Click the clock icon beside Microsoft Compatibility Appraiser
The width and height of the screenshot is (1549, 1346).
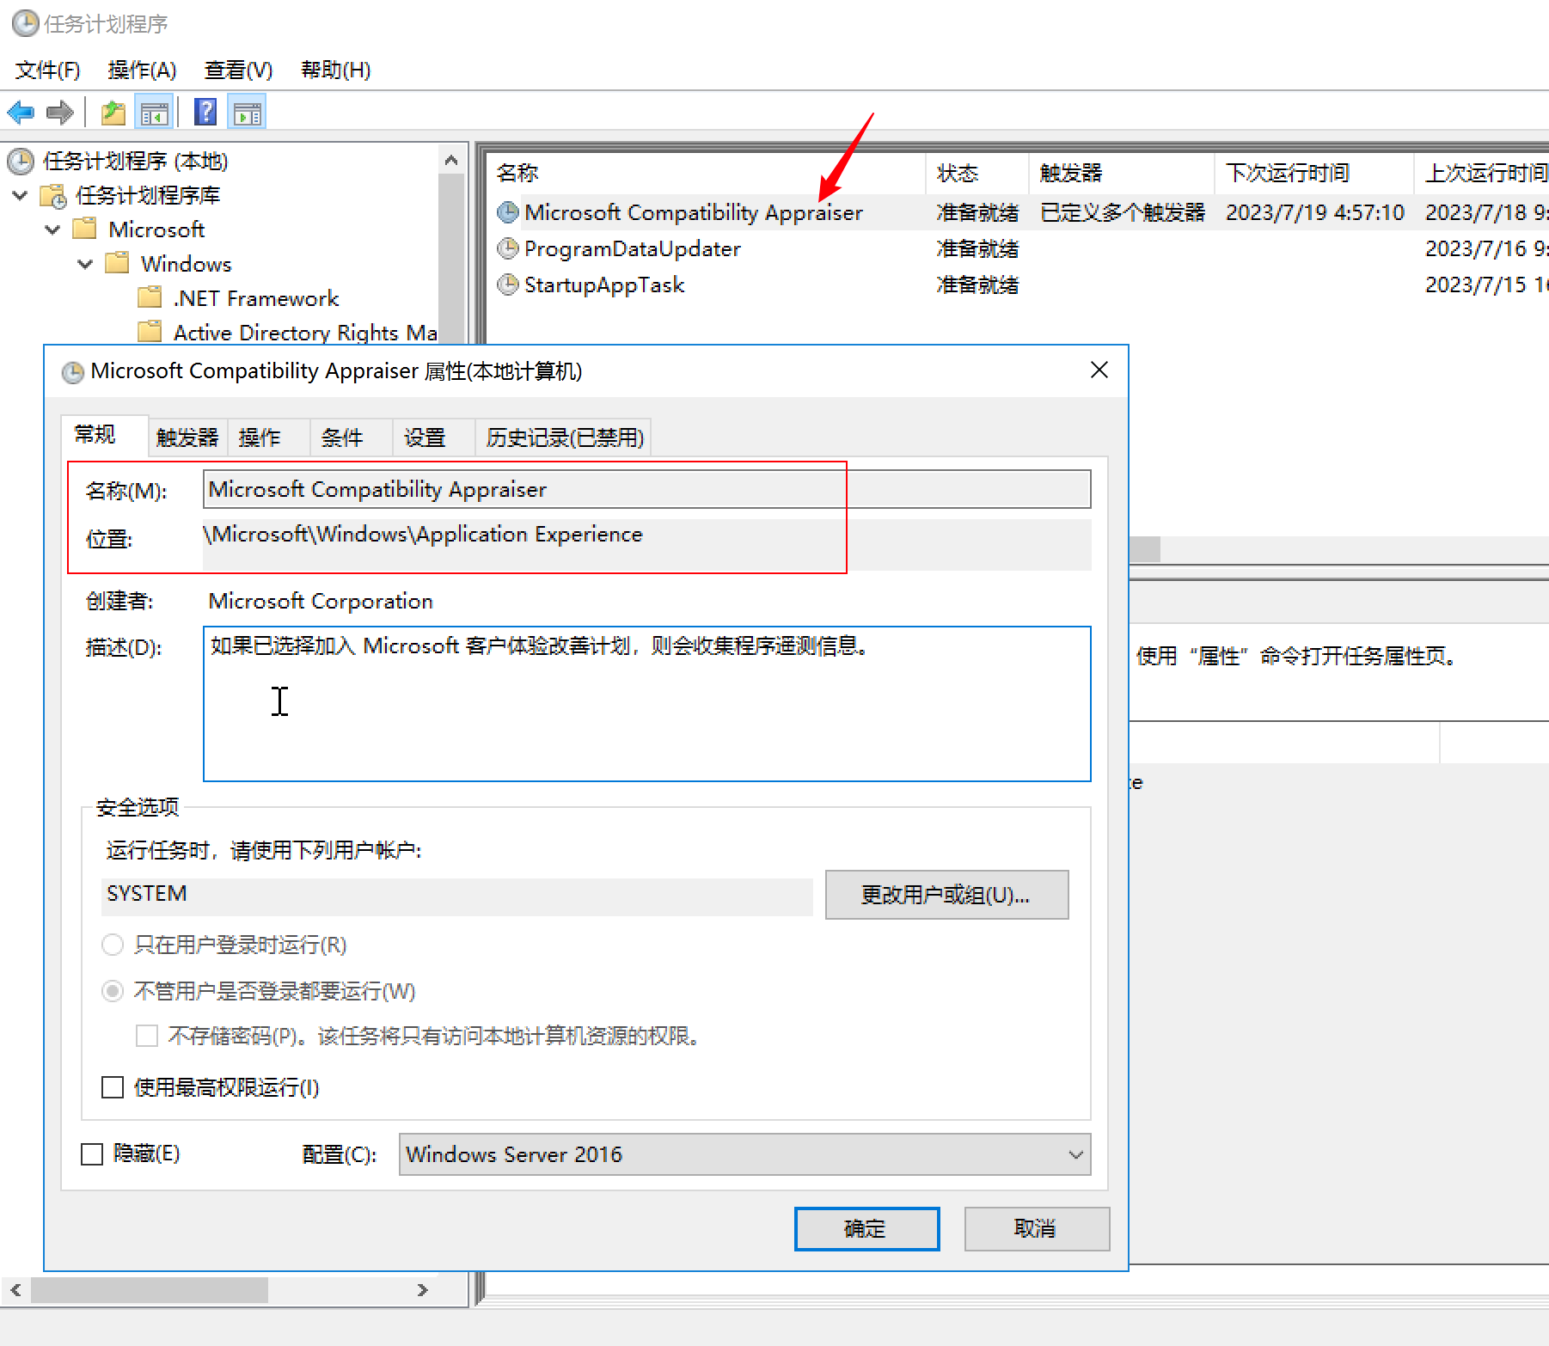[x=506, y=212]
